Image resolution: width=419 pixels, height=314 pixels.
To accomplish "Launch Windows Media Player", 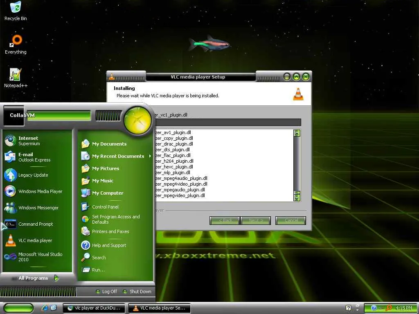I will tap(37, 191).
